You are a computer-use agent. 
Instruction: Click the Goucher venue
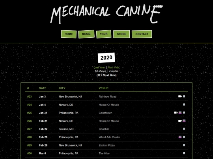[104, 129]
